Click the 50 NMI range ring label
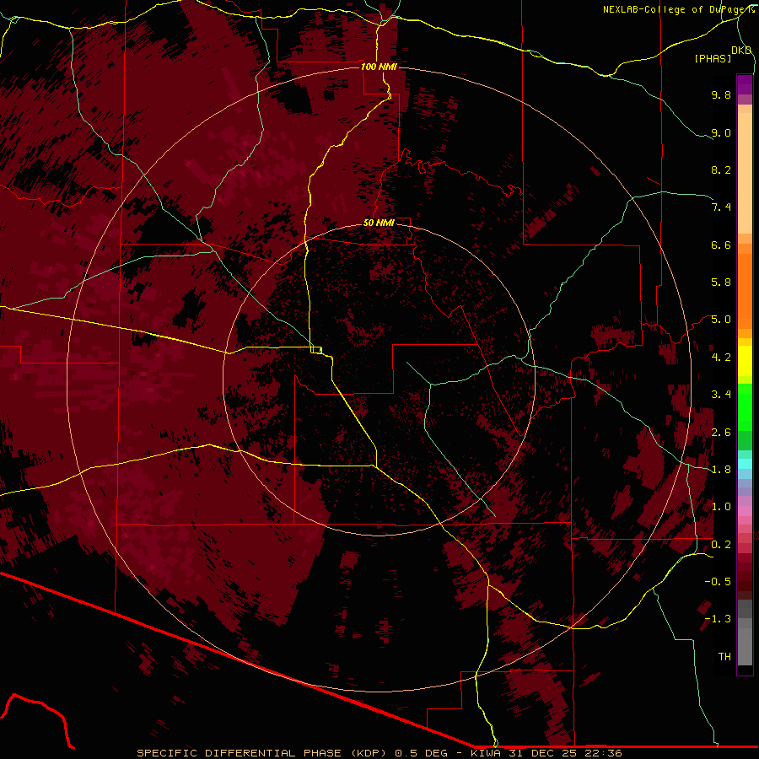Screen dimensions: 759x759 (x=379, y=223)
